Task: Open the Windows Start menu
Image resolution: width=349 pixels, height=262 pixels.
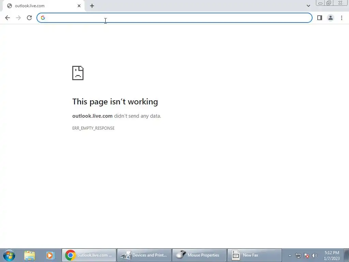Action: click(9, 255)
